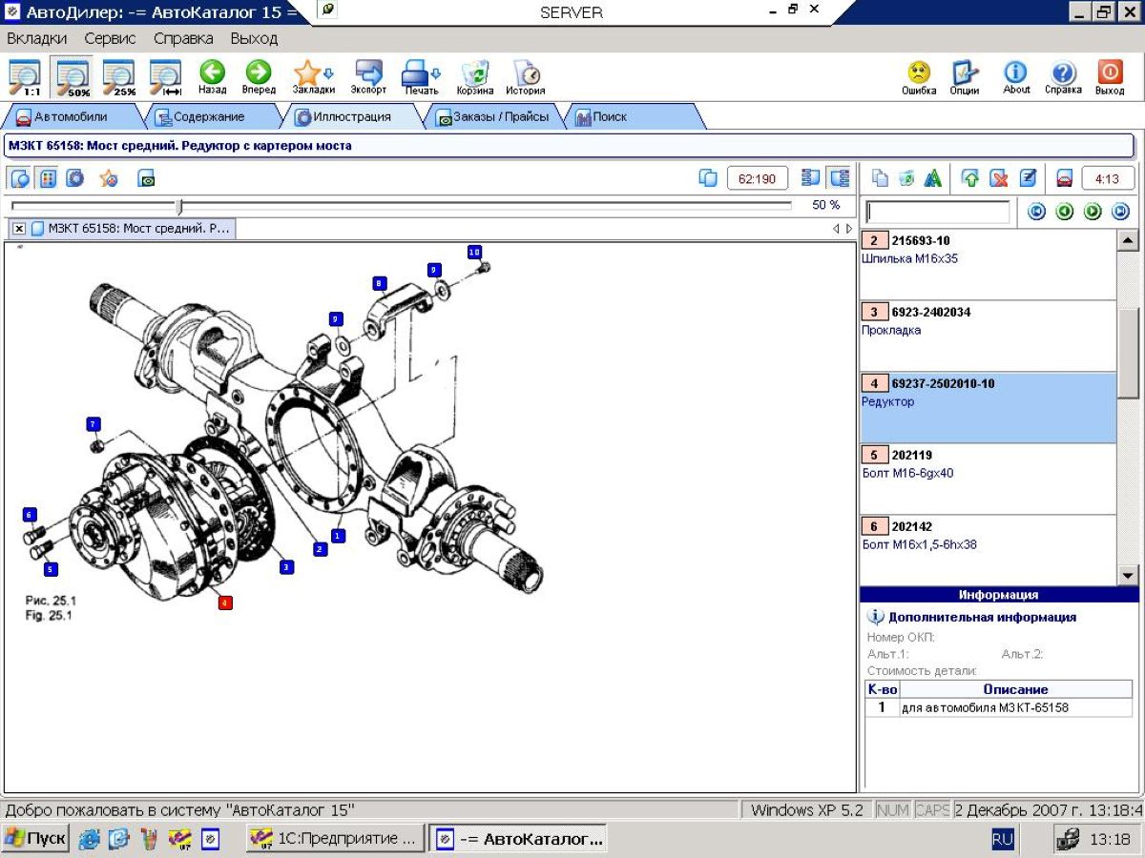Open the About information
Viewport: 1145px width, 858px height.
click(x=1016, y=77)
